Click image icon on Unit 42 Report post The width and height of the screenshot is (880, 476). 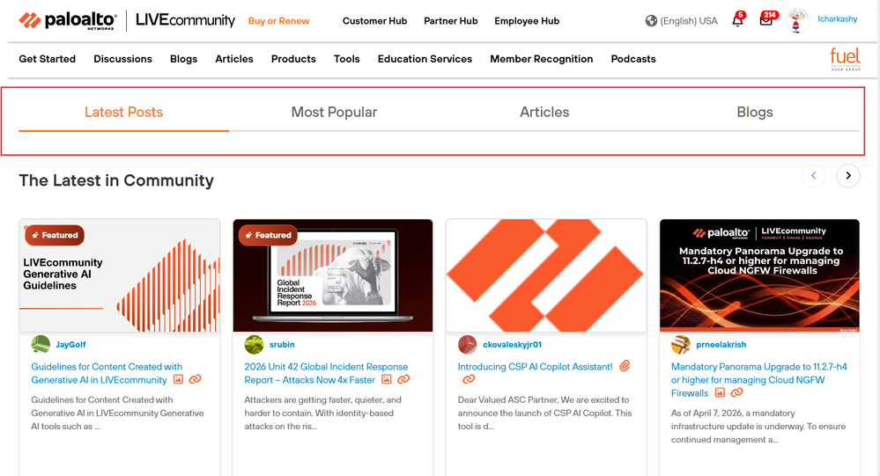coord(386,379)
